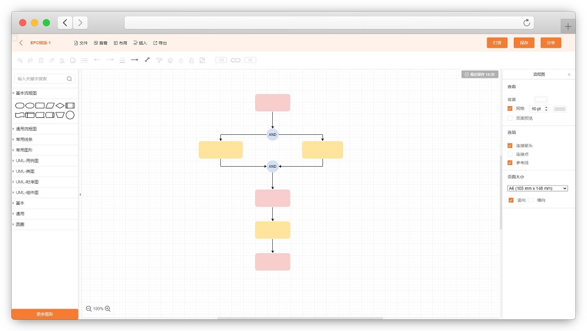Pick the grid color swatch
This screenshot has height=331, width=587.
pos(559,109)
